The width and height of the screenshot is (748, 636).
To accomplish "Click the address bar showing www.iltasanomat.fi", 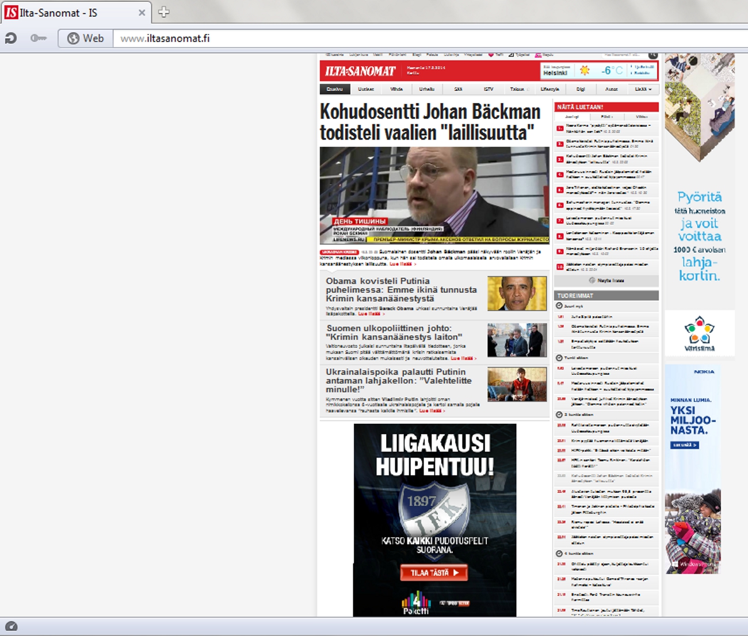I will click(x=403, y=39).
